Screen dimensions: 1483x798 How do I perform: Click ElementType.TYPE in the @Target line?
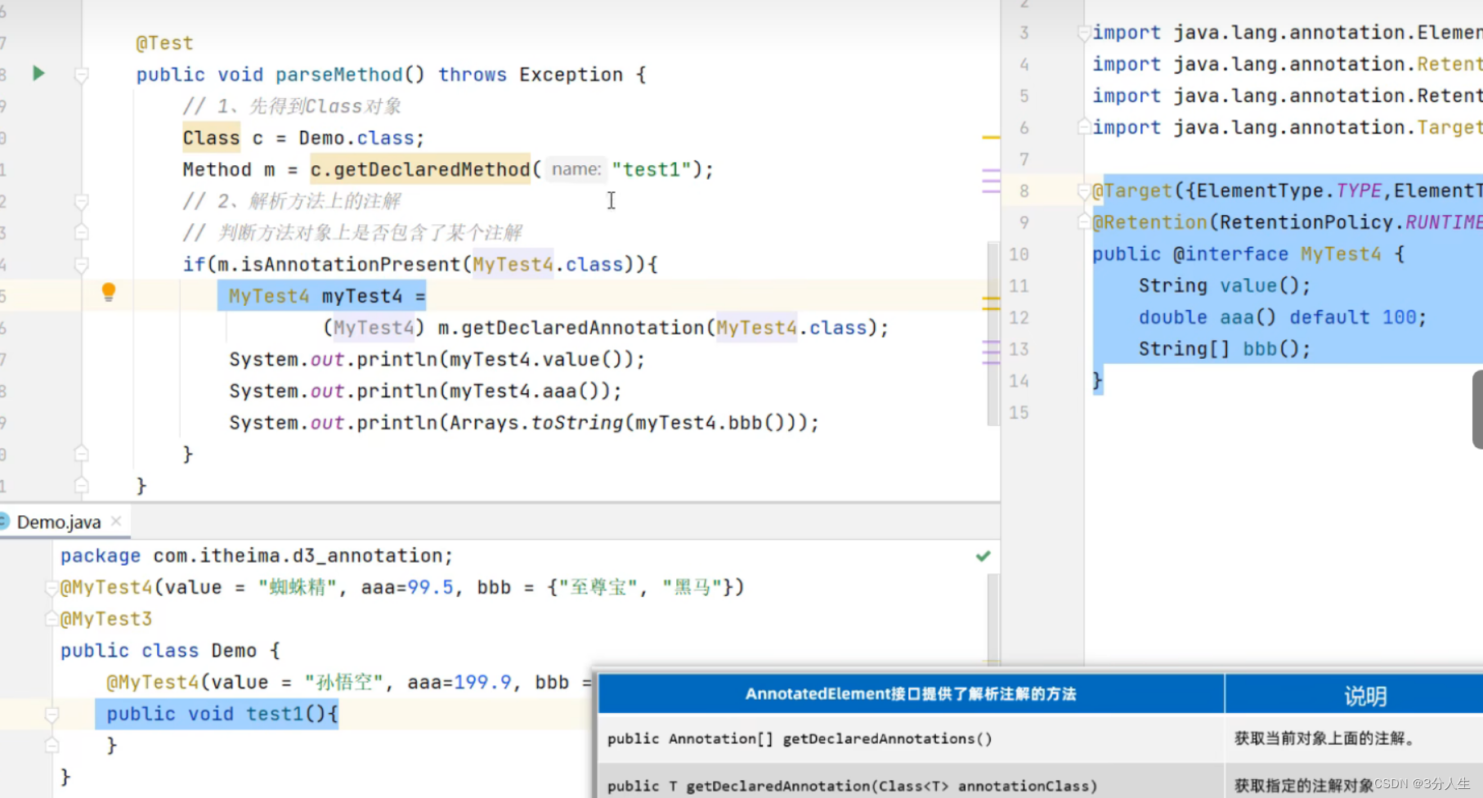[x=1288, y=191]
